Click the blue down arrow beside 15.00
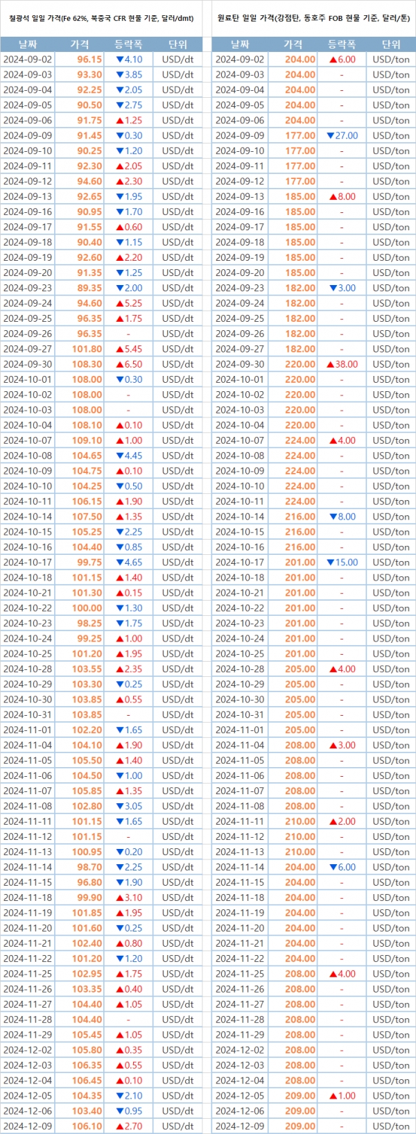 click(330, 562)
